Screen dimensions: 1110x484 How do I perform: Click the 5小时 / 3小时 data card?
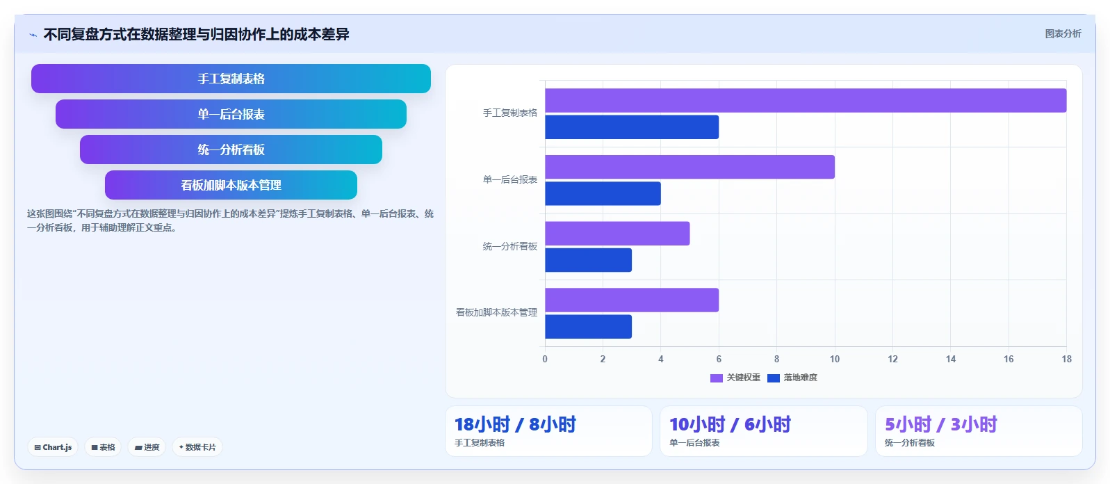click(x=979, y=431)
